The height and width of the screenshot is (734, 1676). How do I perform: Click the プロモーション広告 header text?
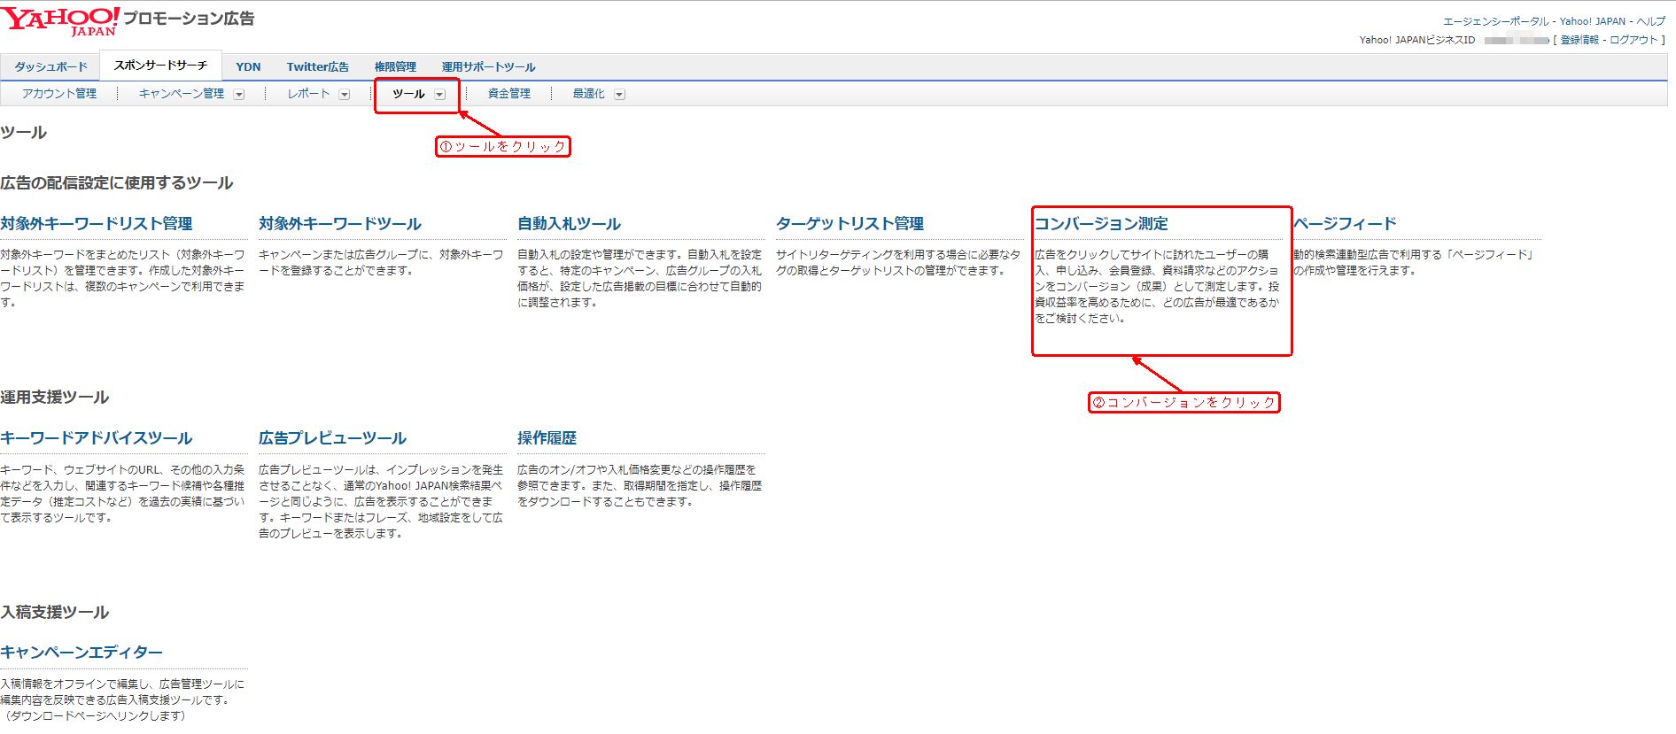pyautogui.click(x=189, y=19)
